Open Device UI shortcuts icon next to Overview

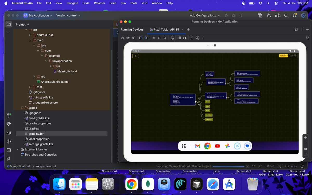[x=172, y=38]
